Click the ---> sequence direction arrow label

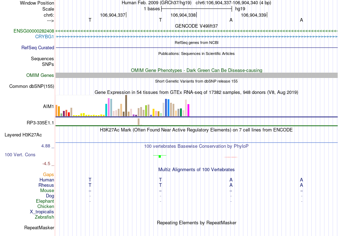click(x=51, y=21)
